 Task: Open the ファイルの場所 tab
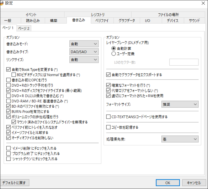(x=168, y=14)
